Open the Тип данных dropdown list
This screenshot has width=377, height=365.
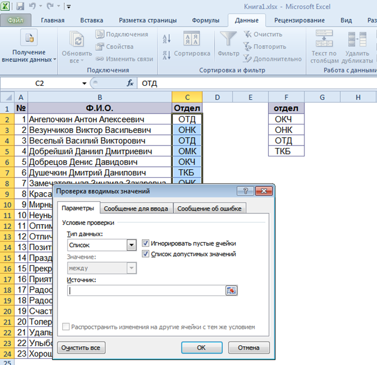tap(130, 245)
